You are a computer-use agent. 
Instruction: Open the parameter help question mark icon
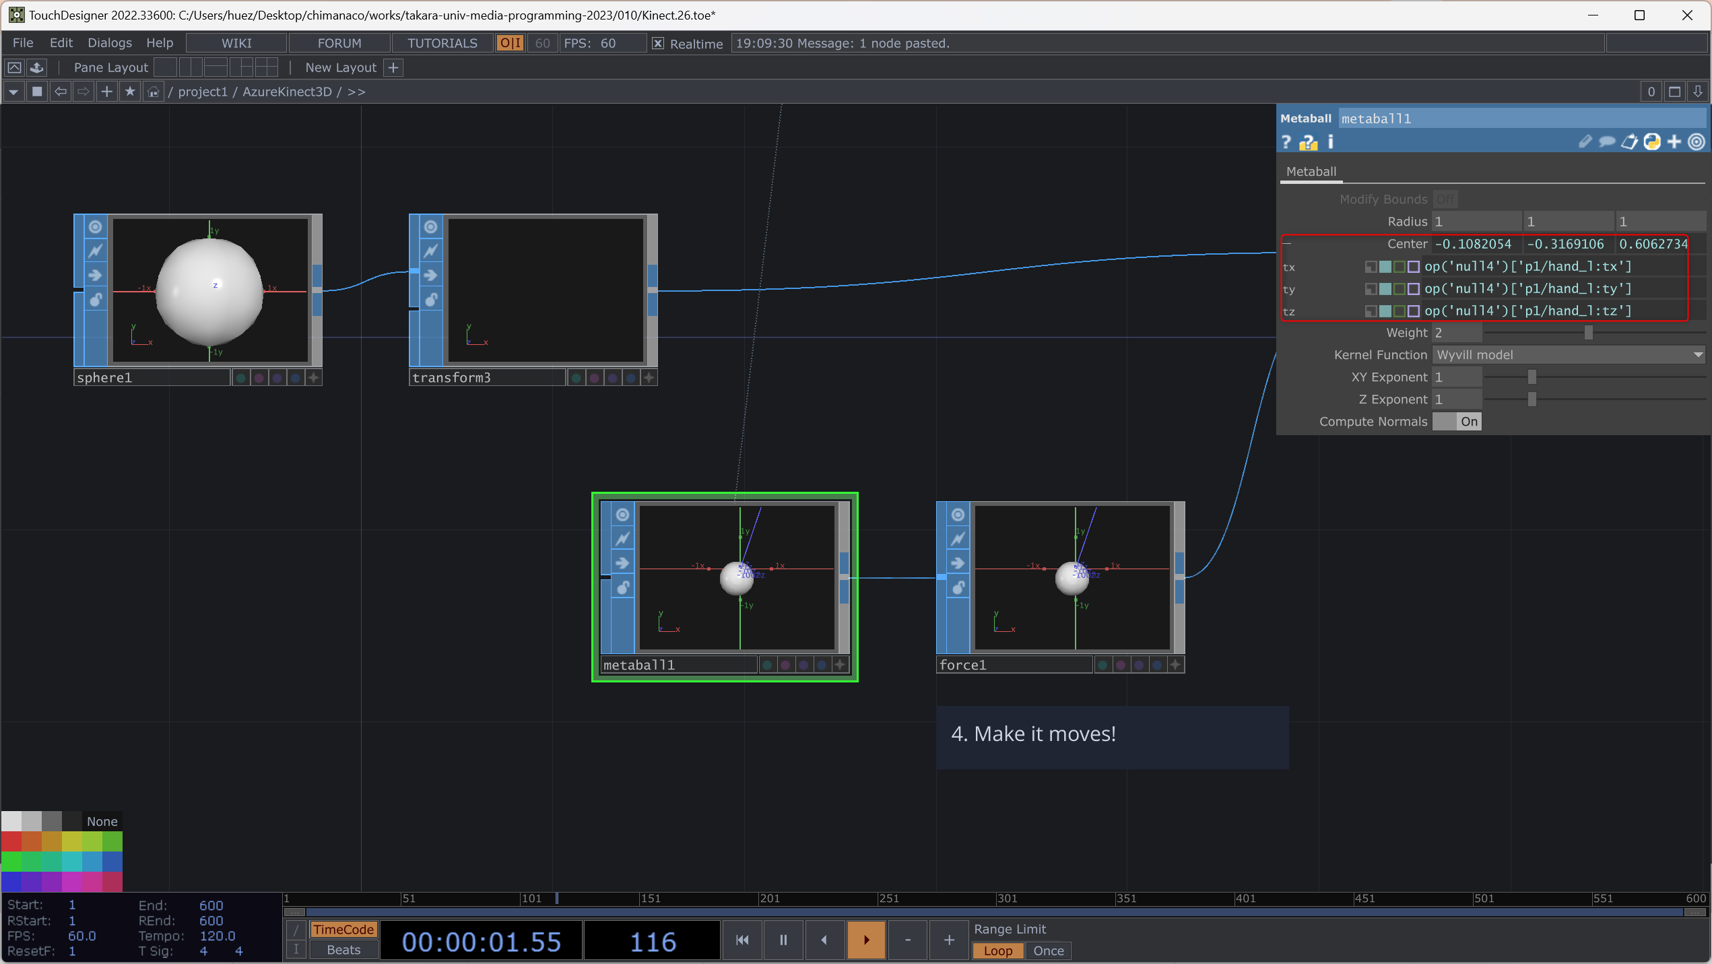pyautogui.click(x=1286, y=142)
